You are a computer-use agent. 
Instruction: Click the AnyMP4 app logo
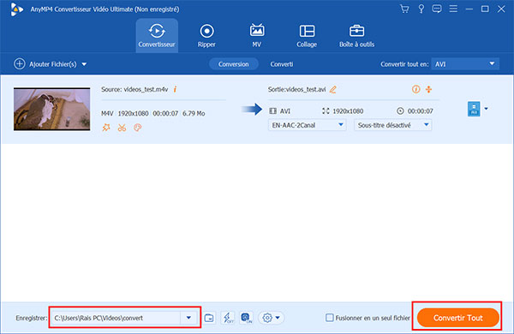point(16,9)
